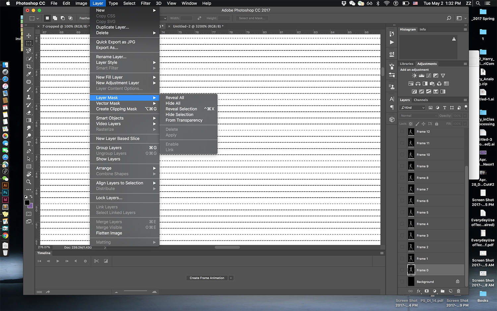
Task: Expand the Arrange submenu
Action: click(x=125, y=168)
